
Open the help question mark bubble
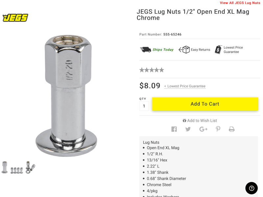pyautogui.click(x=251, y=188)
